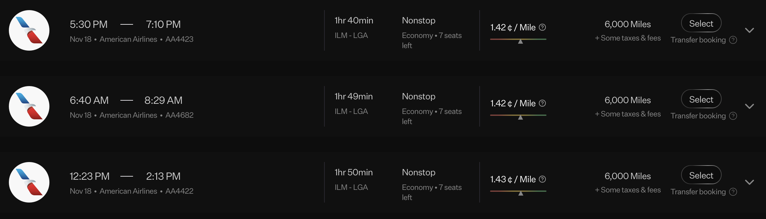Click Transfer booking under AA4682's Select button
This screenshot has height=219, width=766.
click(698, 116)
